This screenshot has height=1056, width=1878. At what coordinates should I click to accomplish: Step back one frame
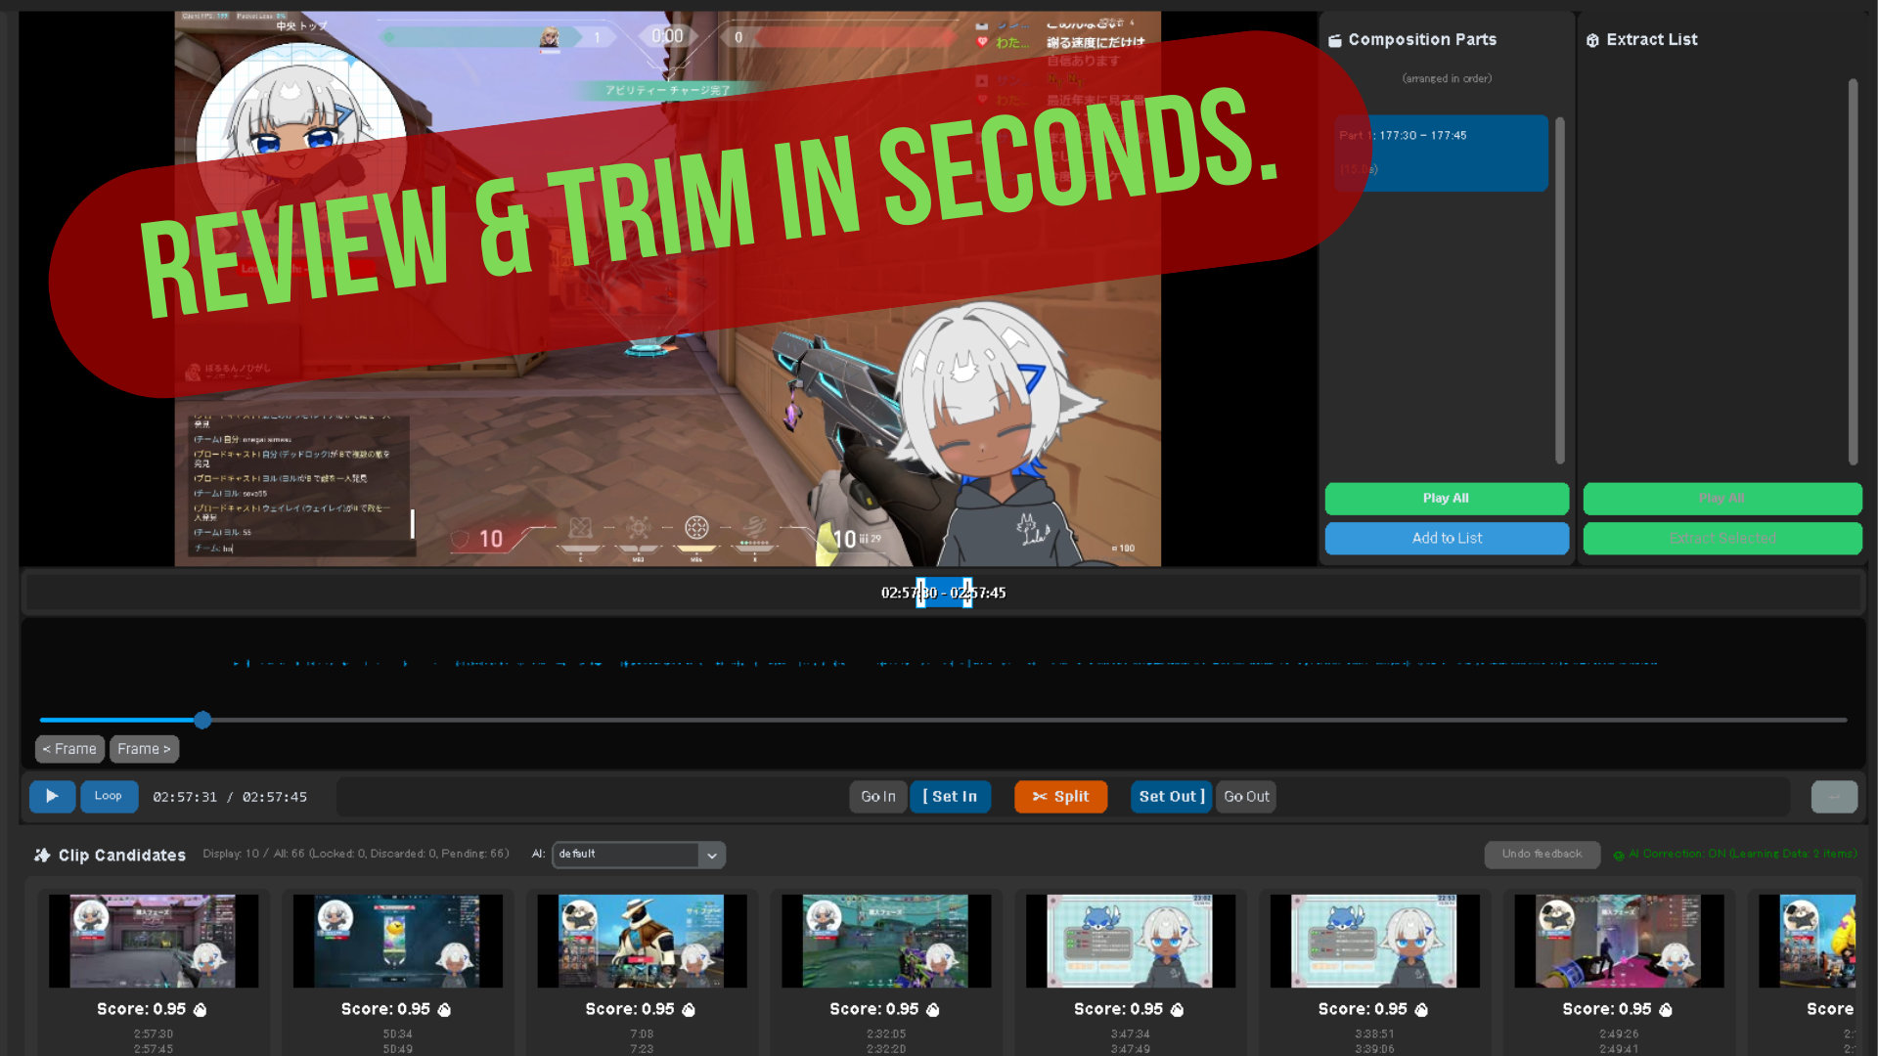69,749
